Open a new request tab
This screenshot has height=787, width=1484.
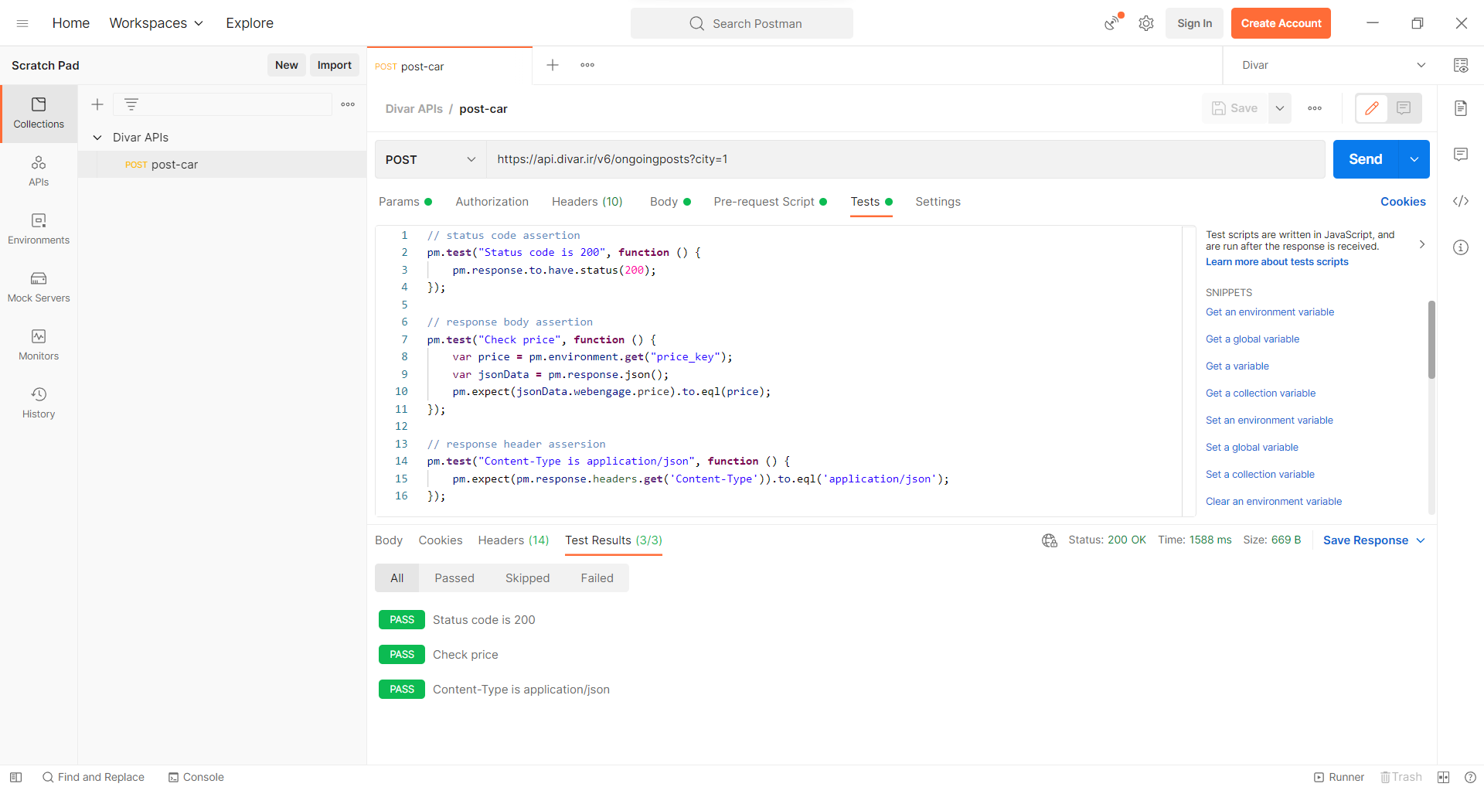tap(553, 65)
